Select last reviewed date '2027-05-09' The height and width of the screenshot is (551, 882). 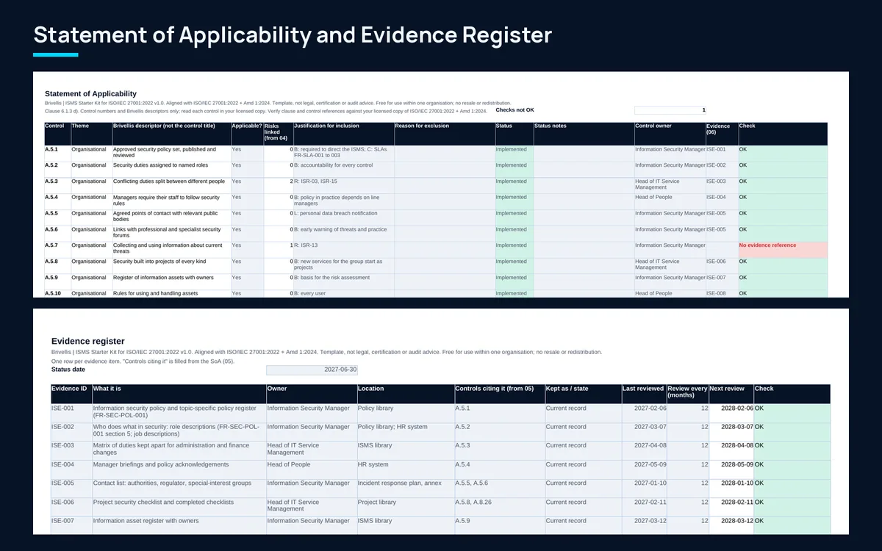click(x=644, y=469)
